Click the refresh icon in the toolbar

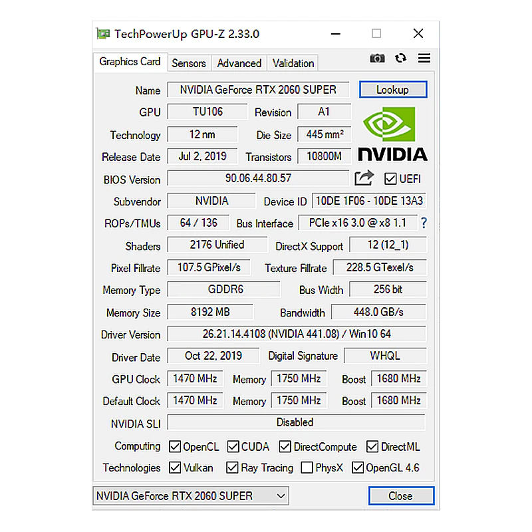pos(400,59)
